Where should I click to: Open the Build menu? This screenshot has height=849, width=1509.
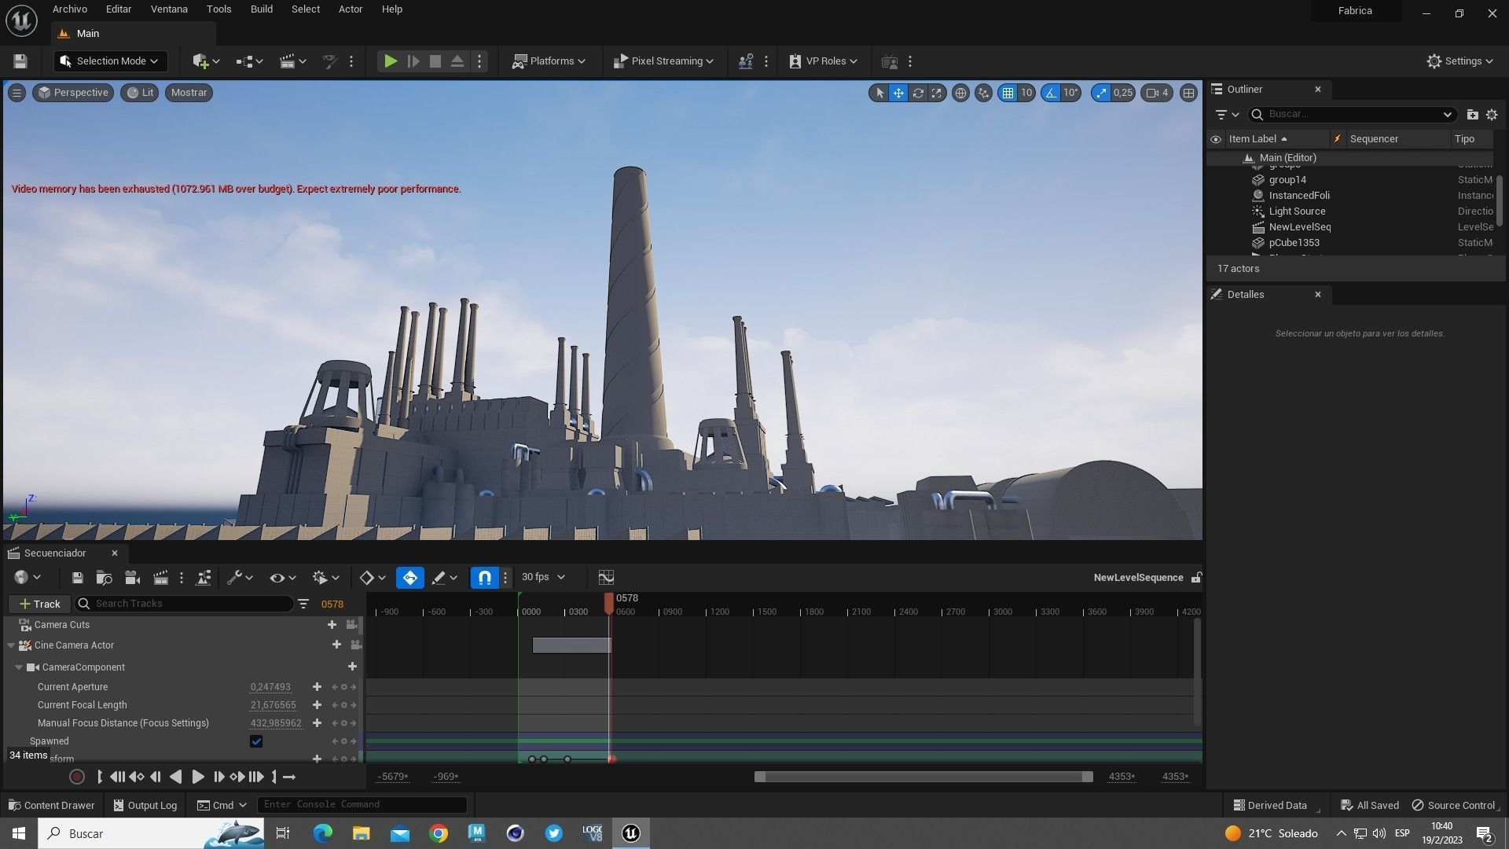pos(261,9)
